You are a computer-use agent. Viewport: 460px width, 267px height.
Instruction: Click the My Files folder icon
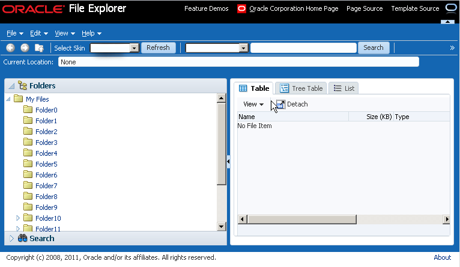[x=18, y=99]
